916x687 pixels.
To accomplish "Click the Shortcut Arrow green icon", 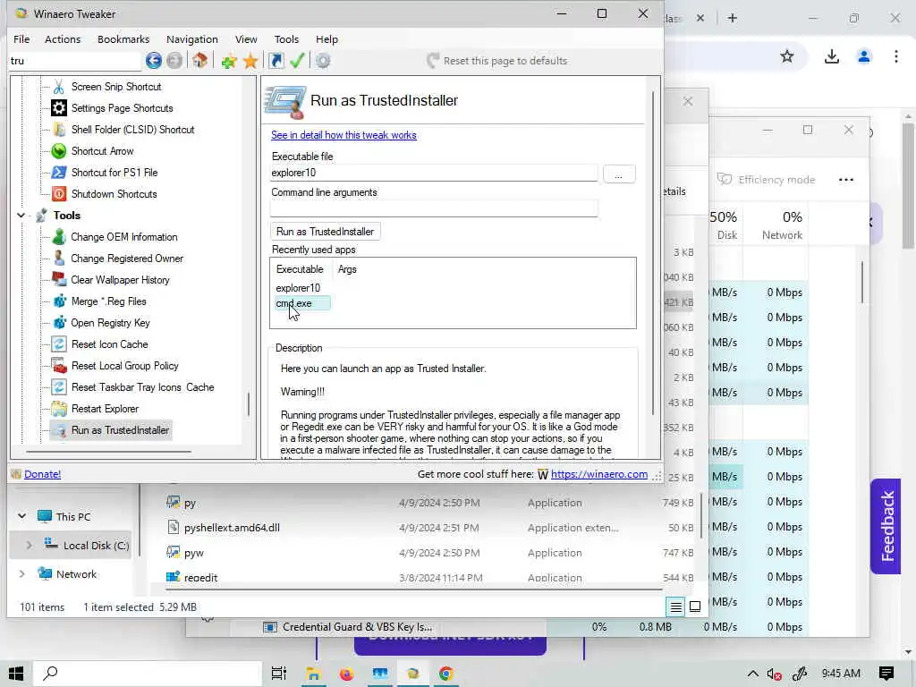I will (58, 151).
